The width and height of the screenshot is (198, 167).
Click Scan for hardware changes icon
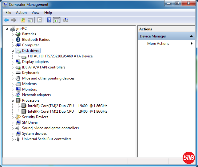point(65,20)
